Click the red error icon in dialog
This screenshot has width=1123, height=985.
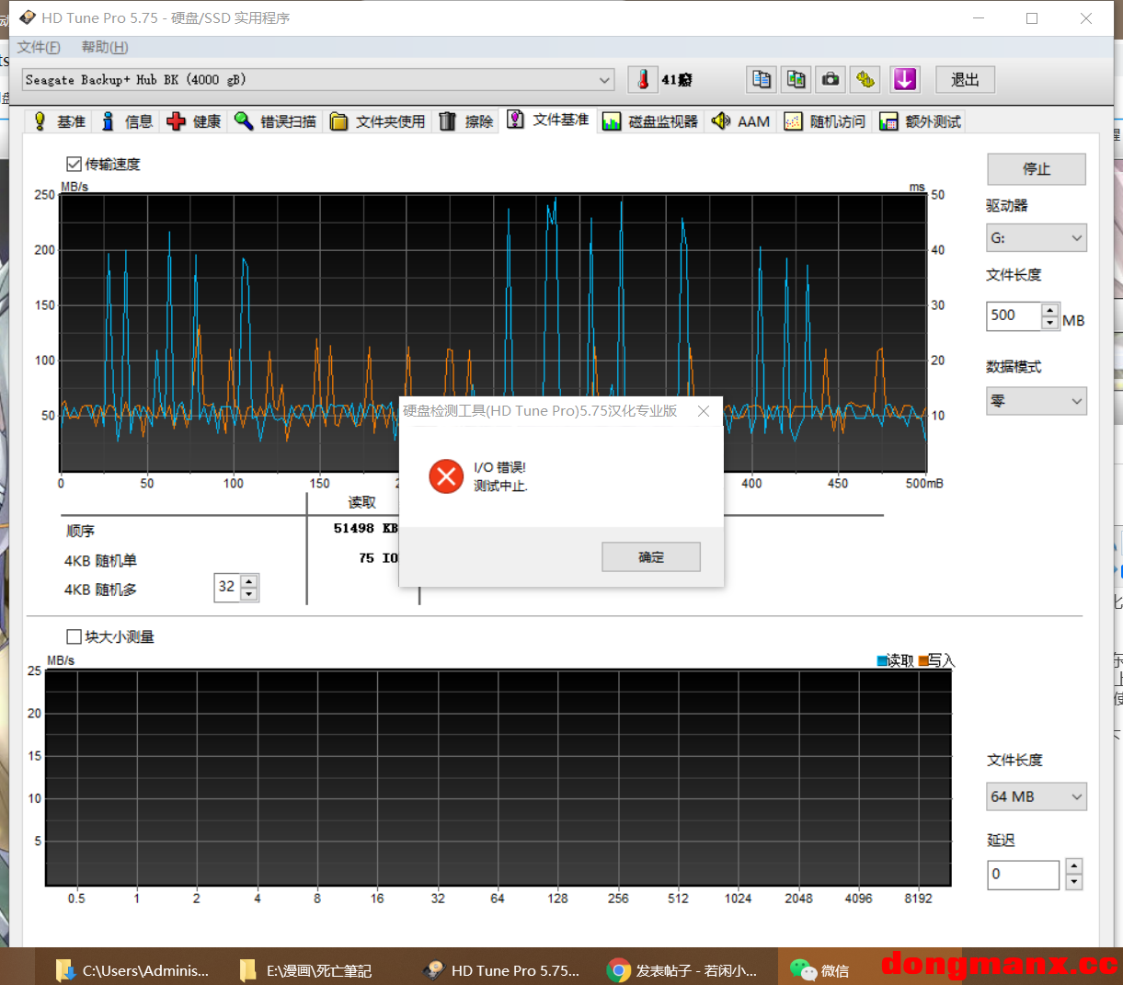(446, 476)
